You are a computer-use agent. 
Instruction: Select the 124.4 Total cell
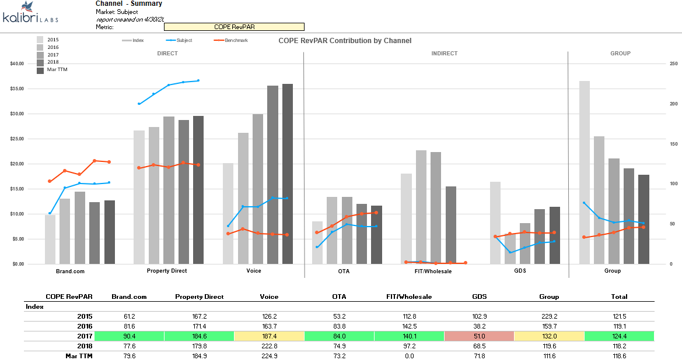click(620, 336)
